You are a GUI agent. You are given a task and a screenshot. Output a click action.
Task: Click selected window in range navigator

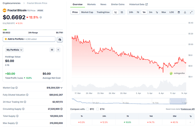point(178,101)
